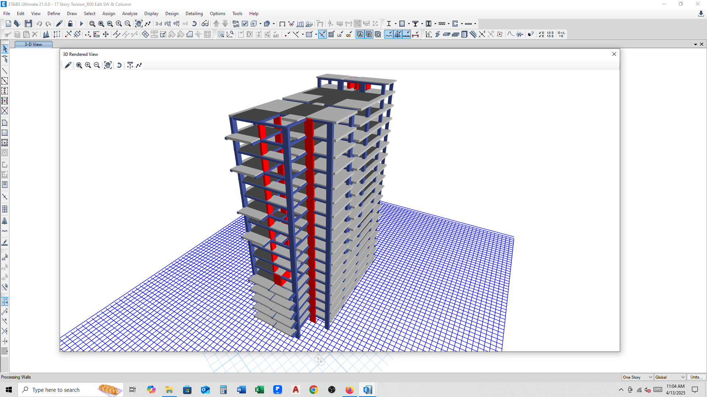The width and height of the screenshot is (707, 397).
Task: Open the Global coordinate system dropdown
Action: pos(670,377)
